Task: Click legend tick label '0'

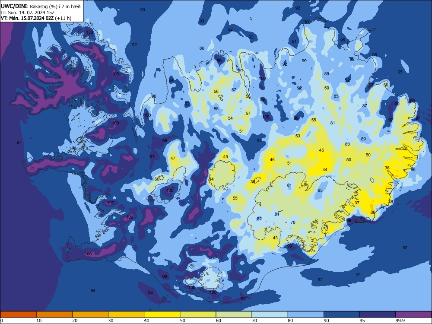Action: (x=2, y=321)
